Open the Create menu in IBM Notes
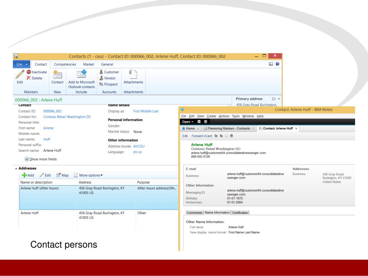Viewport: 368px width, 276px height. pos(211,116)
